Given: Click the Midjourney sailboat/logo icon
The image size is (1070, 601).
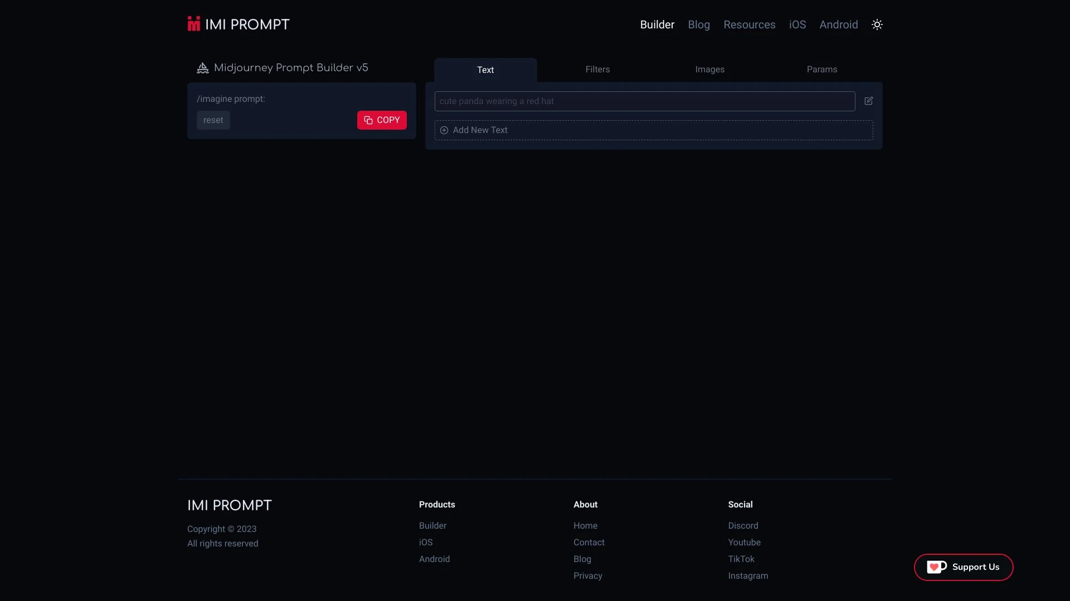Looking at the screenshot, I should point(202,67).
